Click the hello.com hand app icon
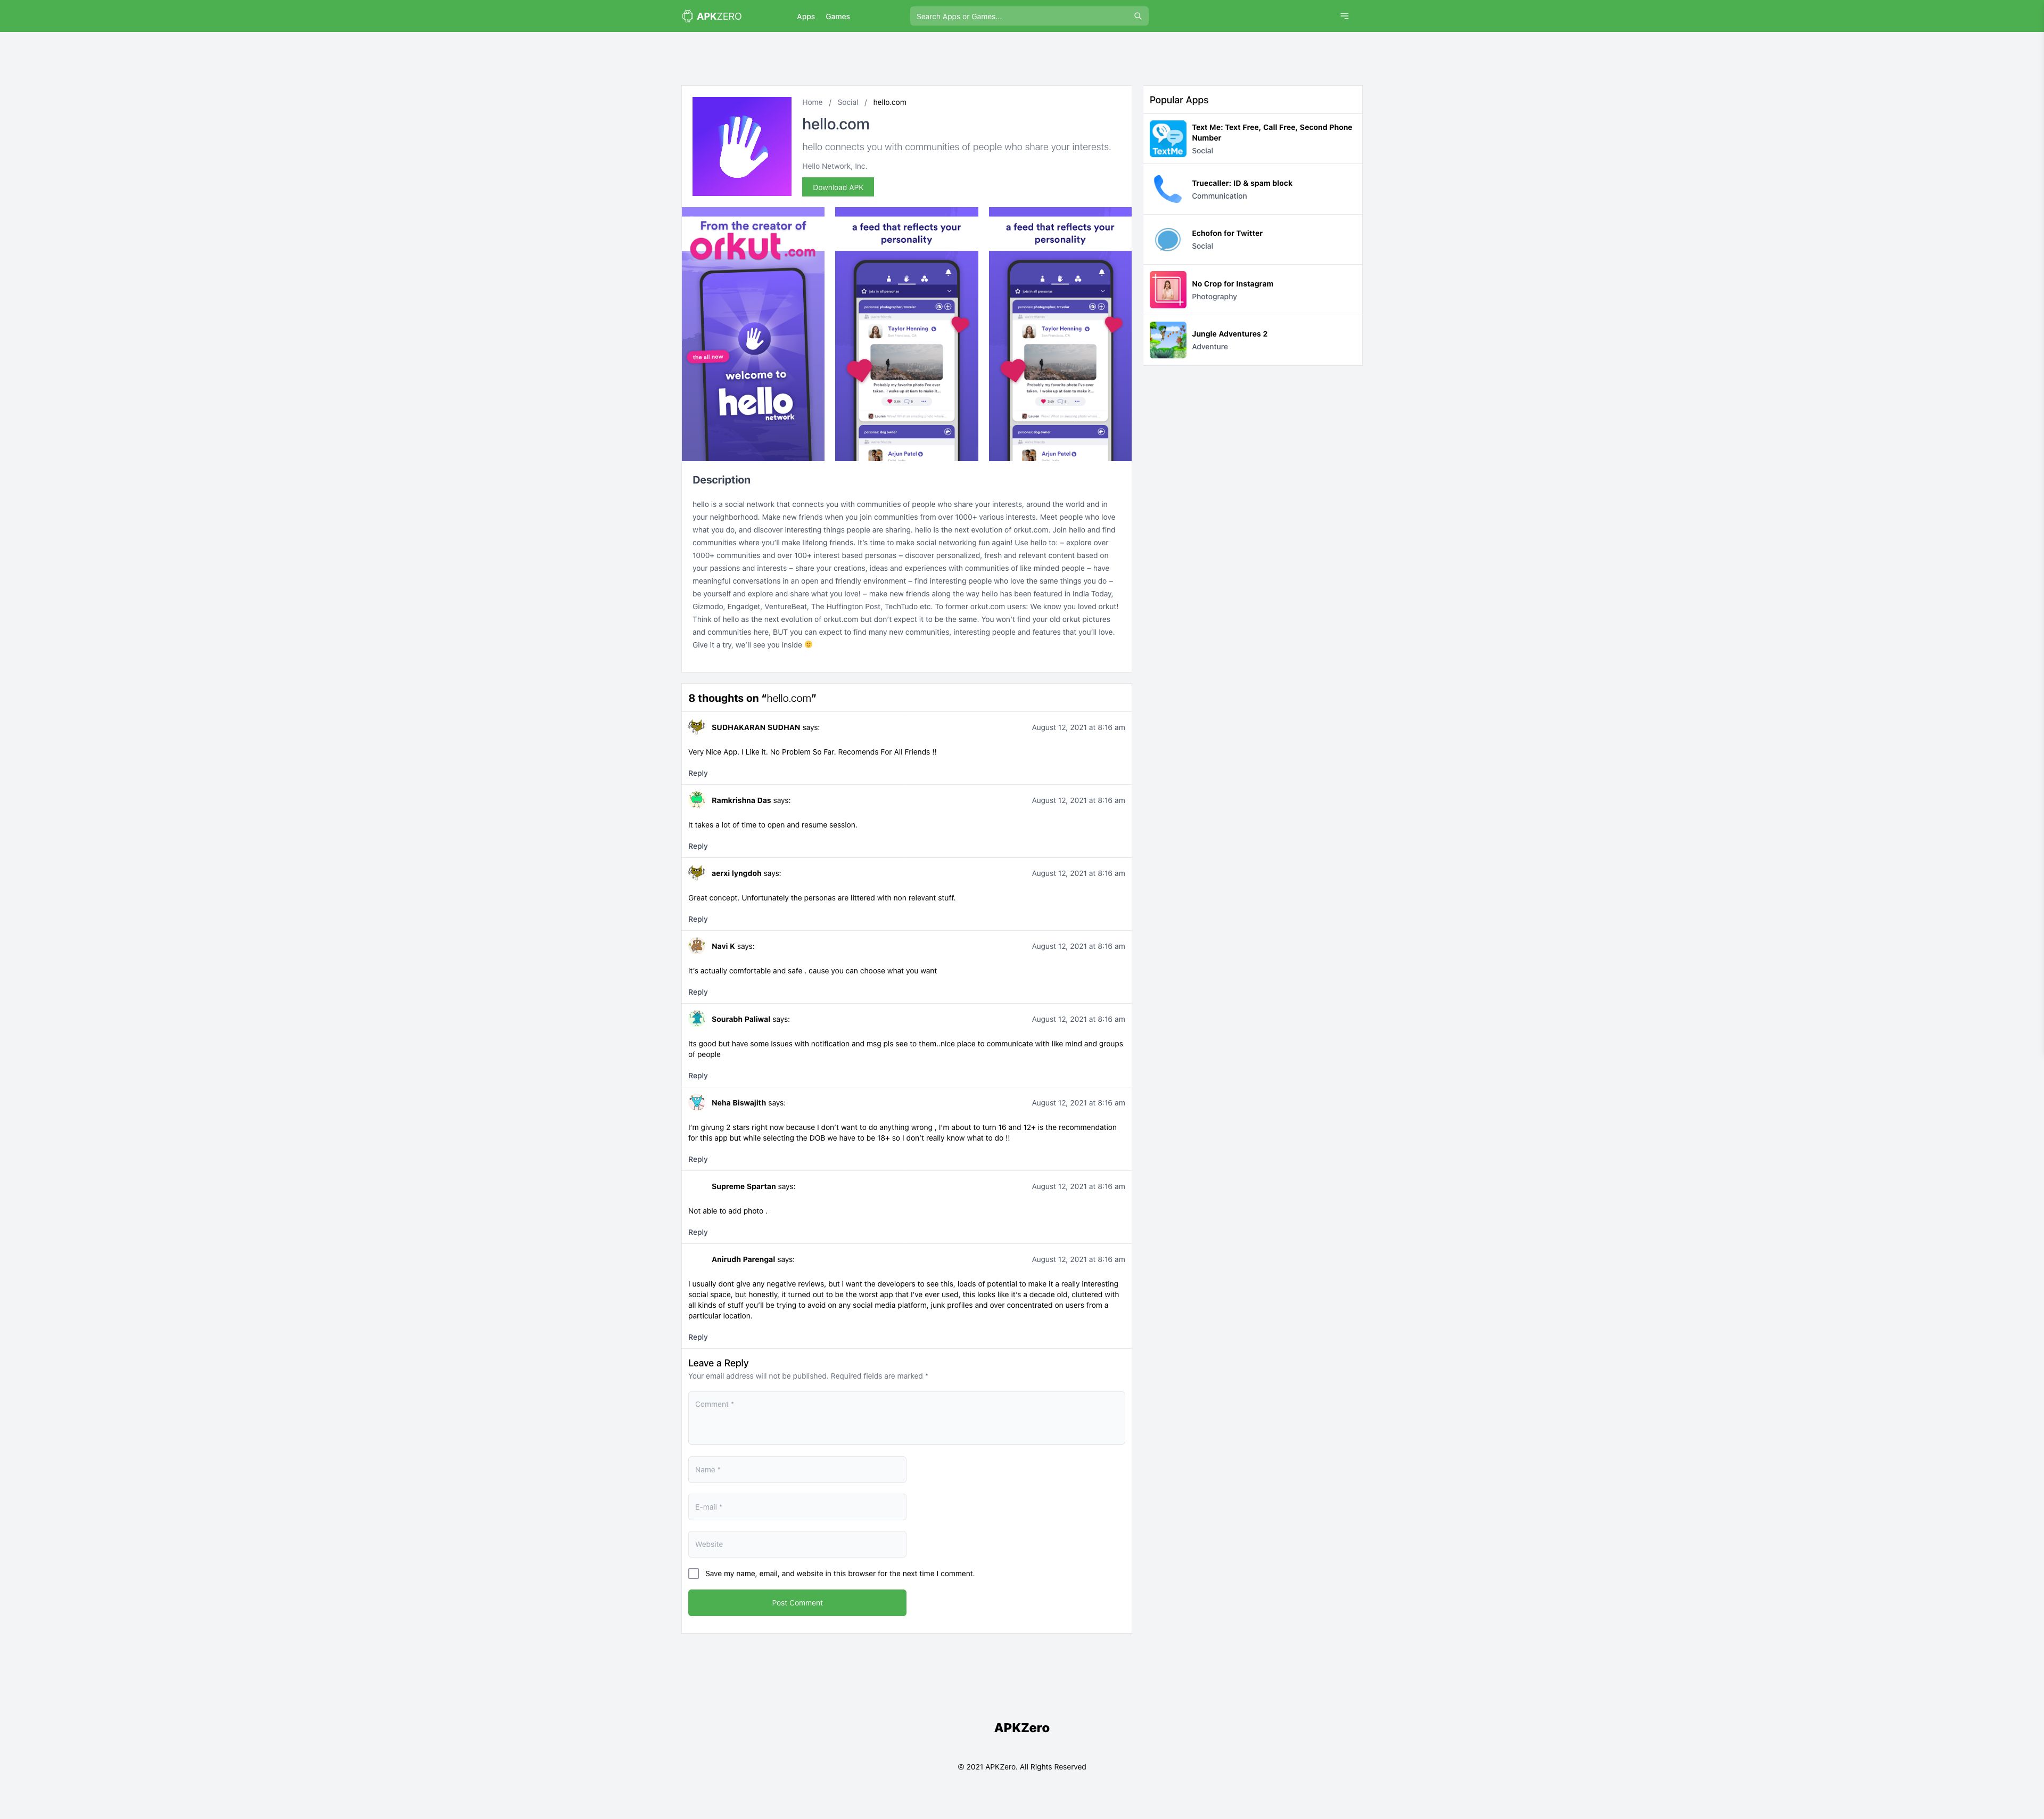 742,146
